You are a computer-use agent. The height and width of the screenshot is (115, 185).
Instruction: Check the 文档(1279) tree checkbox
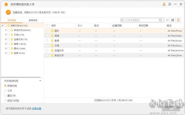[9, 35]
